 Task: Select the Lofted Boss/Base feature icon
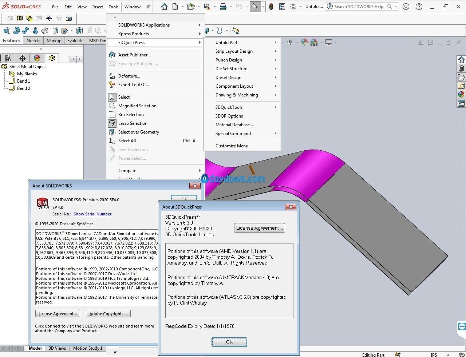click(x=35, y=31)
